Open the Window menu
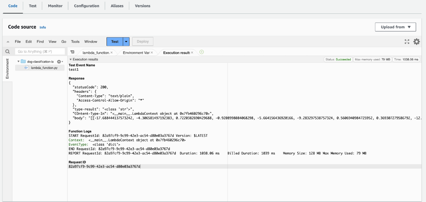 91,42
